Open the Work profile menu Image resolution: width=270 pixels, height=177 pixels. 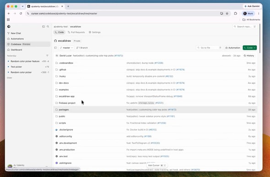tap(248, 13)
